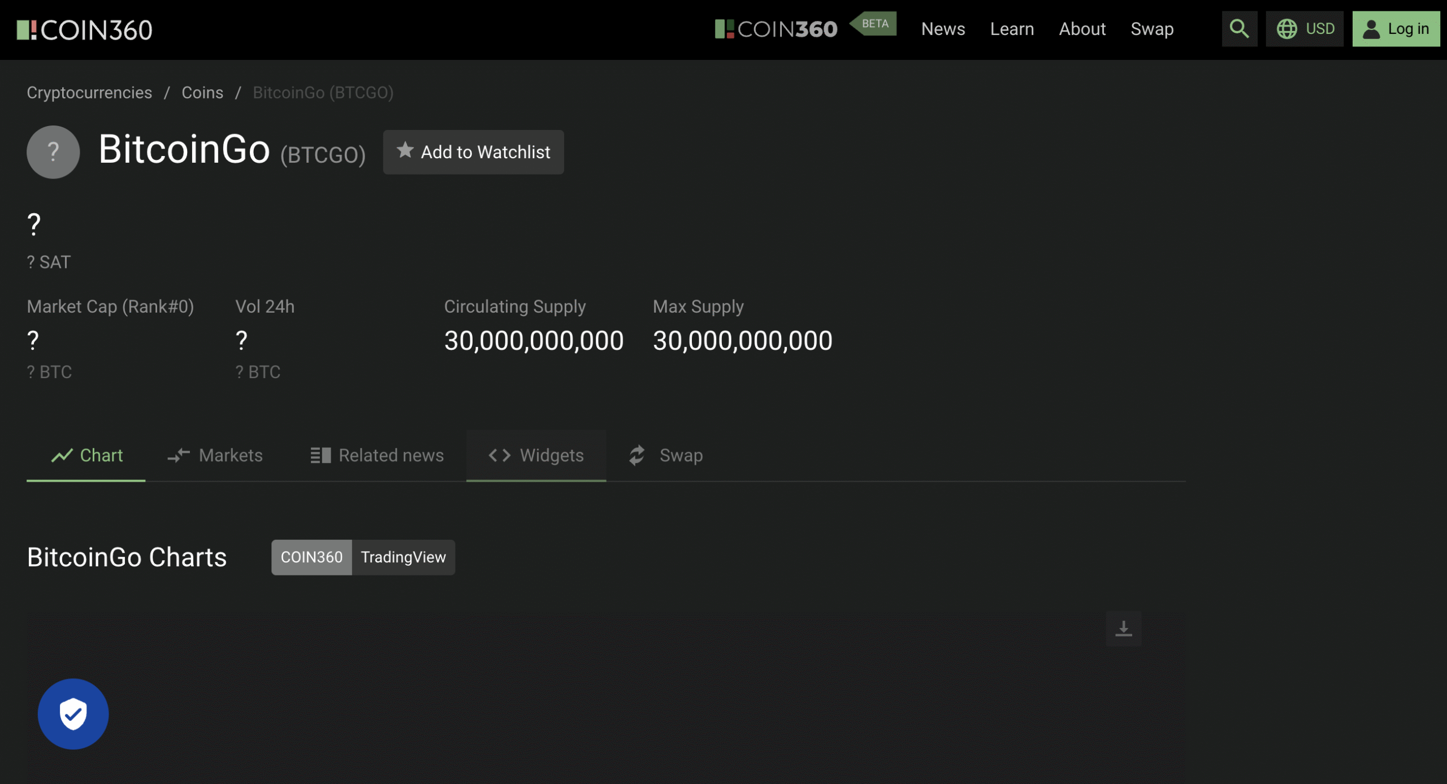The width and height of the screenshot is (1447, 784).
Task: Open the search magnifier icon
Action: 1239,29
